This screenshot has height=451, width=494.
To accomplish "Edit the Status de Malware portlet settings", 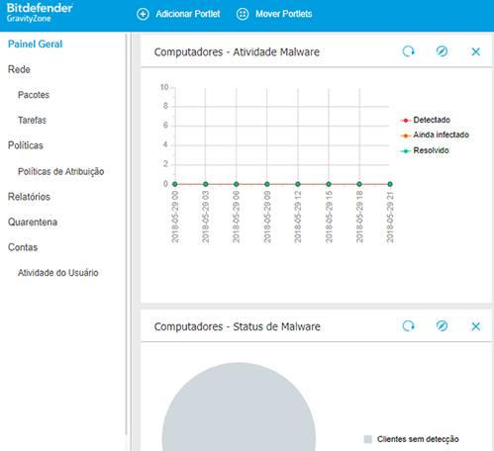I will [x=442, y=326].
